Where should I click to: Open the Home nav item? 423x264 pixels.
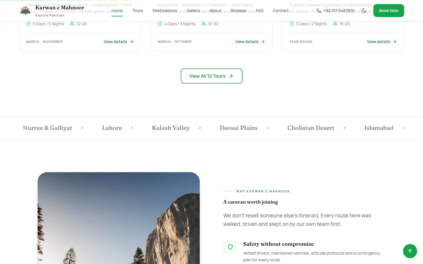click(x=117, y=11)
